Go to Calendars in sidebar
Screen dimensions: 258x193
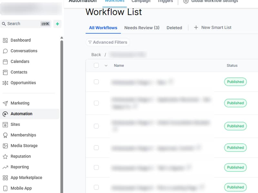[x=16, y=61]
